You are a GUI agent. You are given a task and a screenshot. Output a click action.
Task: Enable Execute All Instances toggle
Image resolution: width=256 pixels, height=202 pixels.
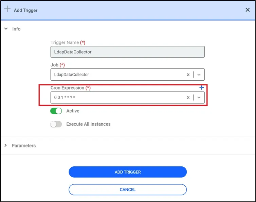point(56,124)
